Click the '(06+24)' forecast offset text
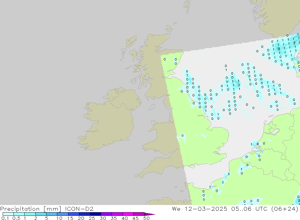This screenshot has height=220, width=300. click(x=285, y=209)
